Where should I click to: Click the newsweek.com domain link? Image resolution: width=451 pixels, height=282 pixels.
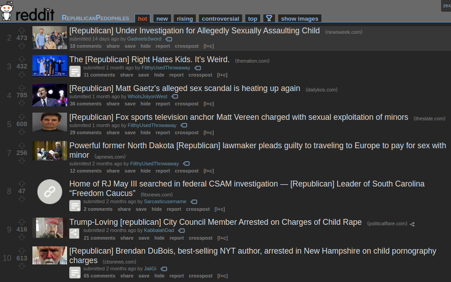tap(344, 32)
